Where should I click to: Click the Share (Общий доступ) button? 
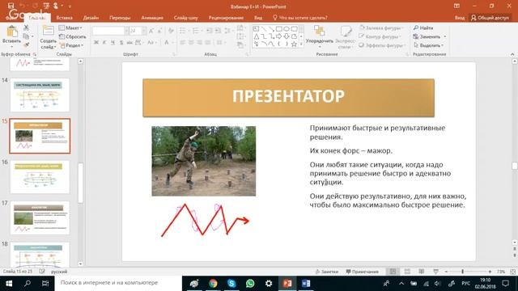pyautogui.click(x=490, y=18)
